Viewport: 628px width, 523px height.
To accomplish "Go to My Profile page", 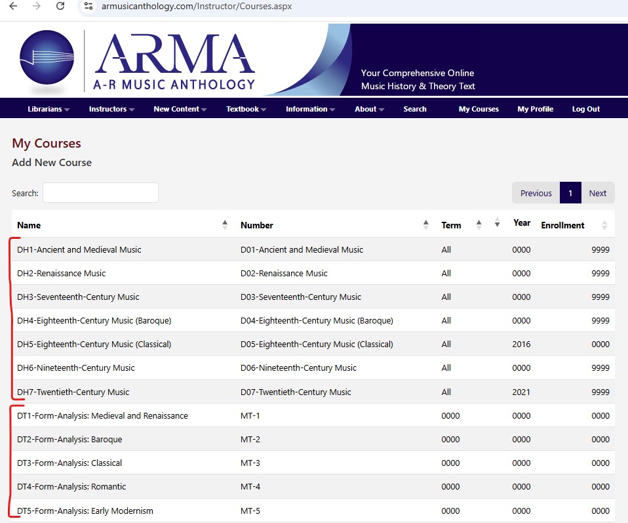I will coord(535,109).
